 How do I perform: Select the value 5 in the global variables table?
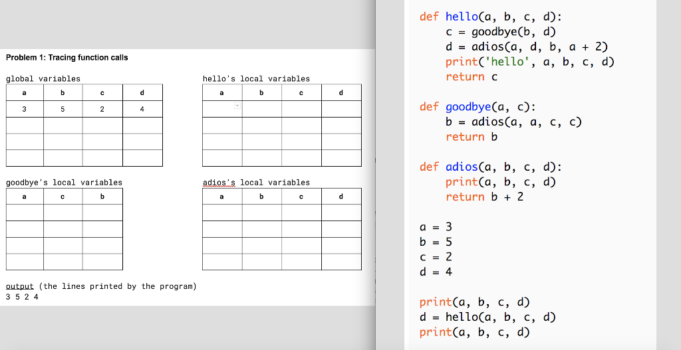63,110
